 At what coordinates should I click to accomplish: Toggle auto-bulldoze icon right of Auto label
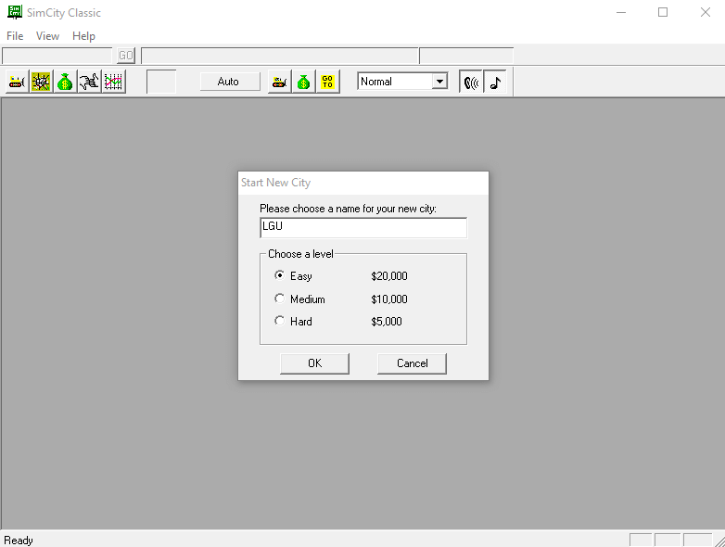[x=280, y=82]
